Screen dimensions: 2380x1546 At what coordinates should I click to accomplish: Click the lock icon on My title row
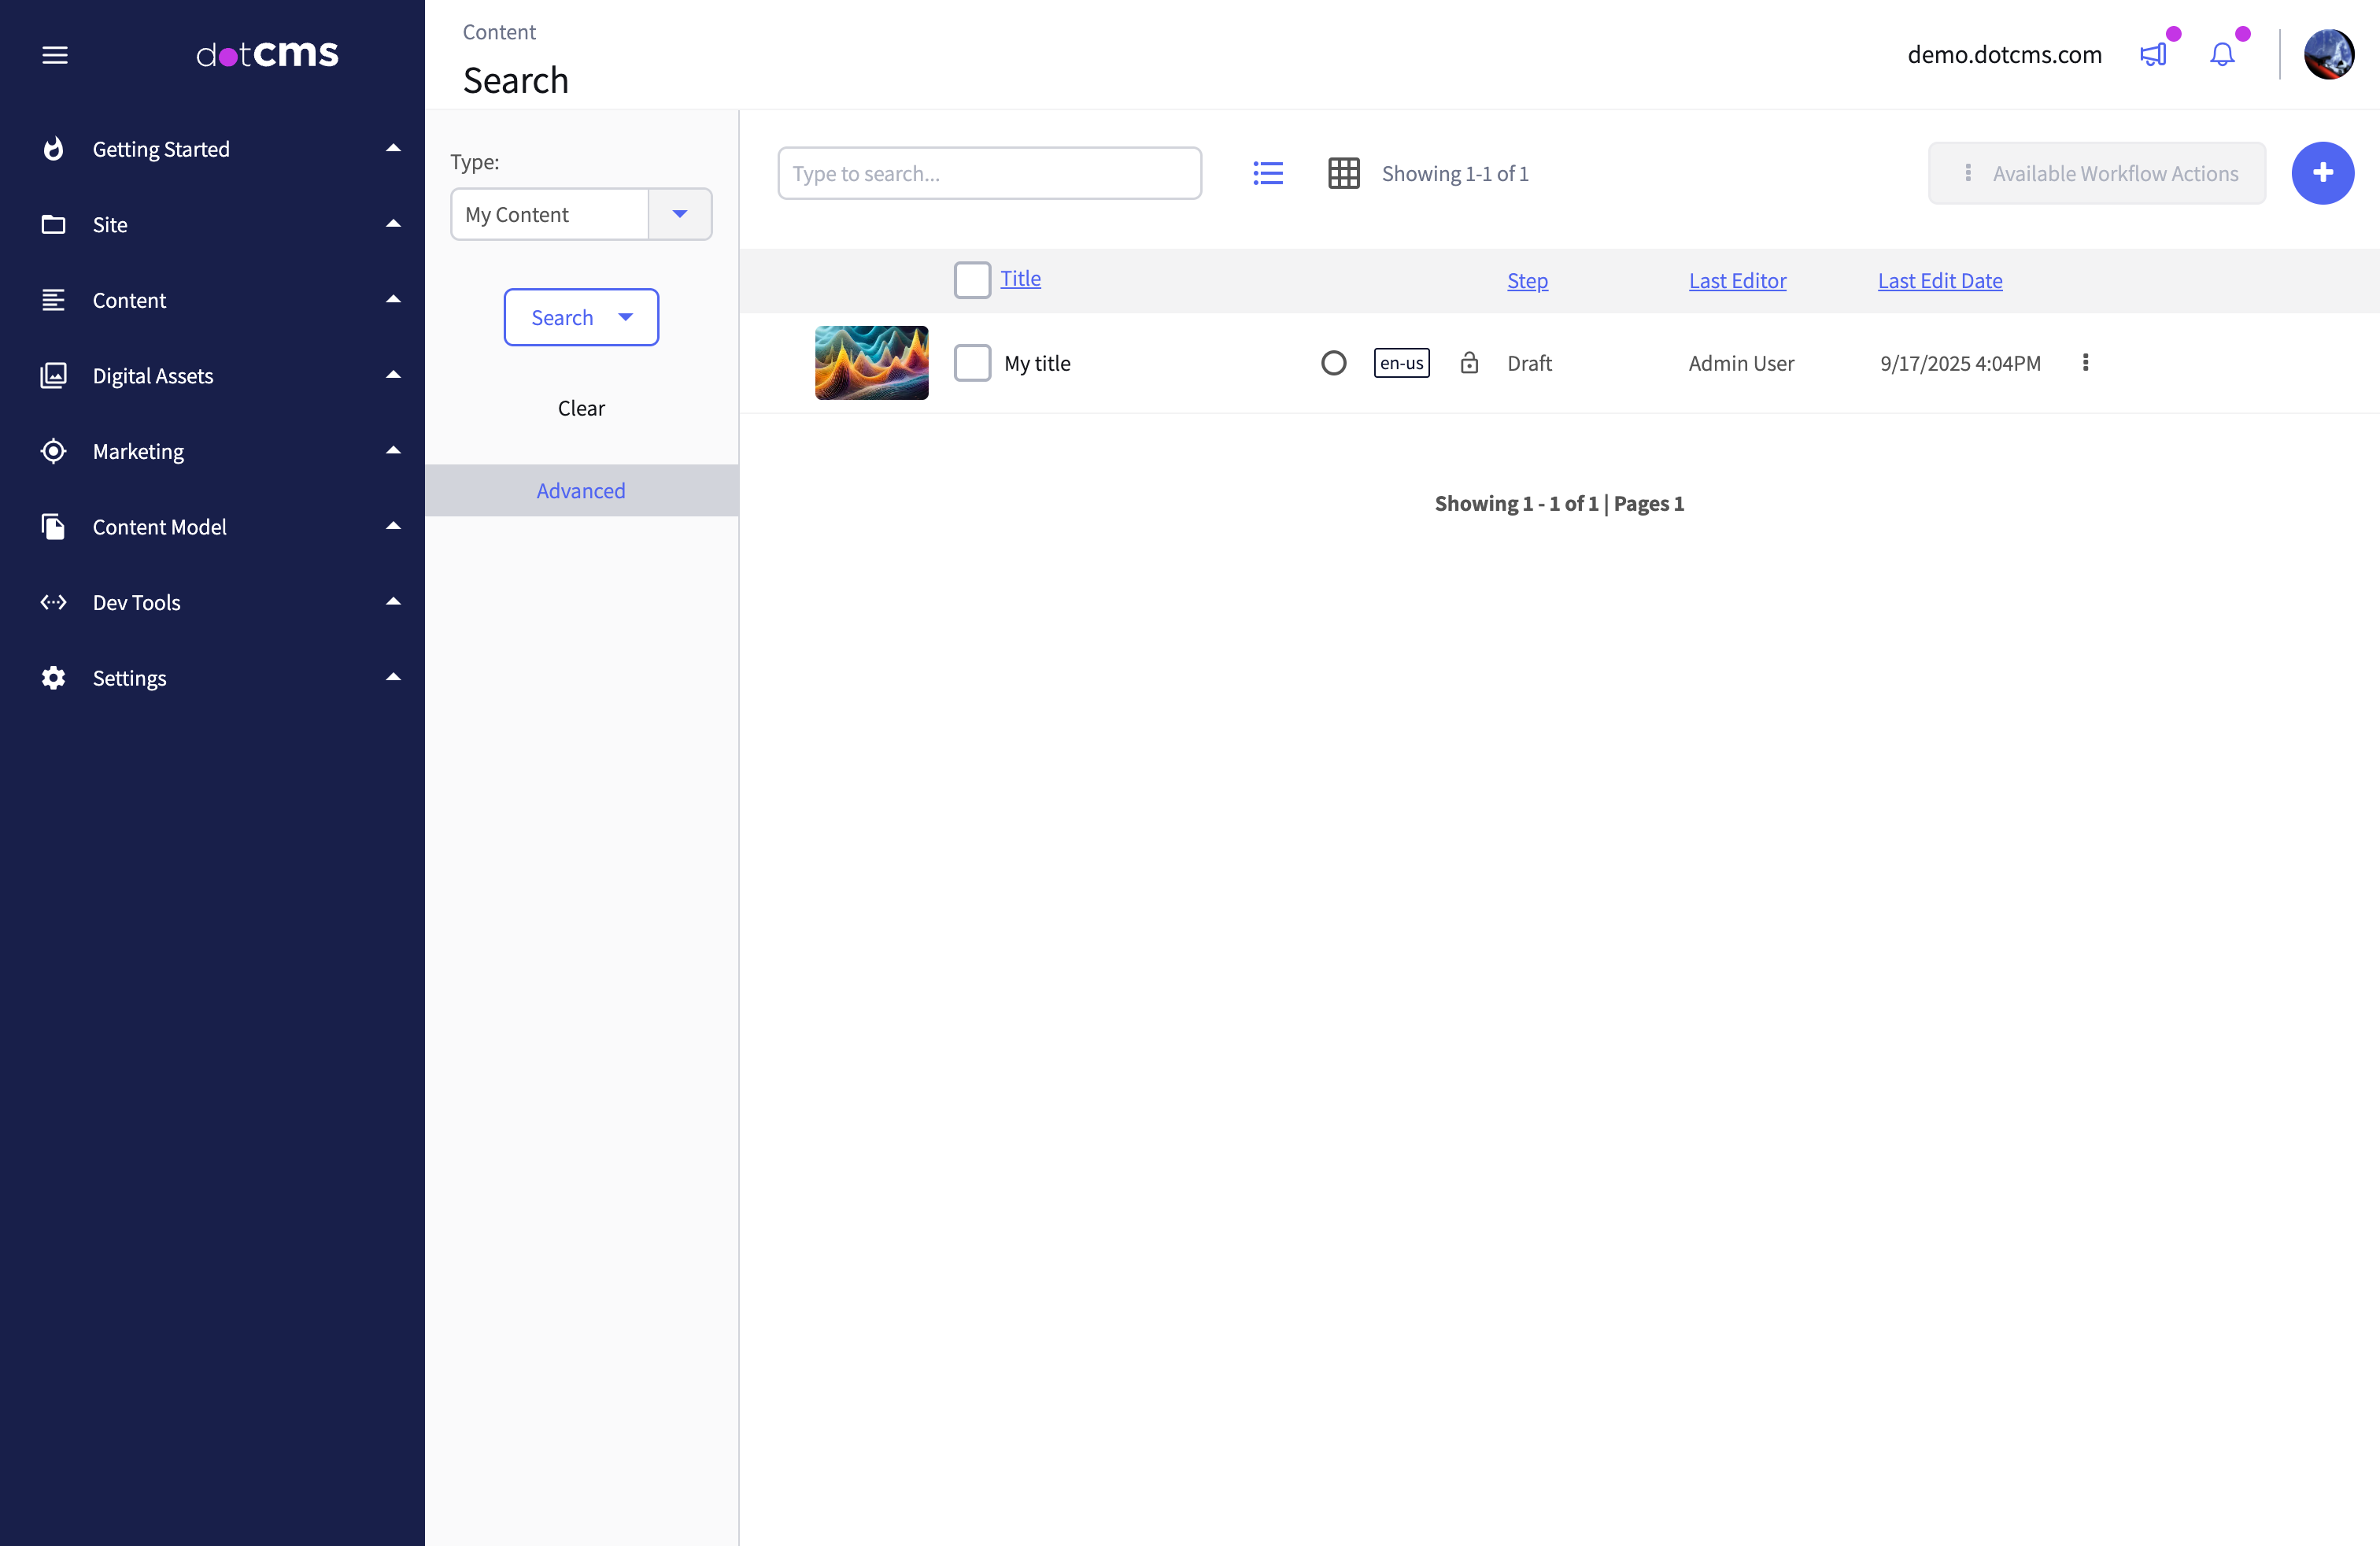1469,362
